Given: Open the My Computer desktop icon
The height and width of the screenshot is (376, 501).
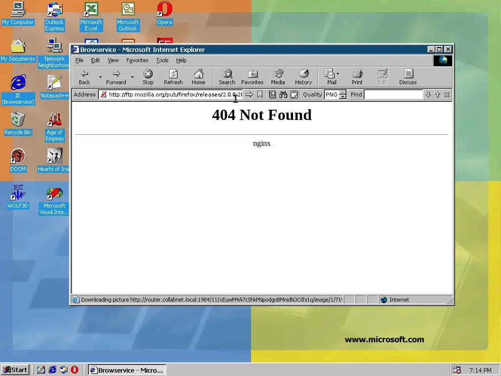Looking at the screenshot, I should 18,13.
